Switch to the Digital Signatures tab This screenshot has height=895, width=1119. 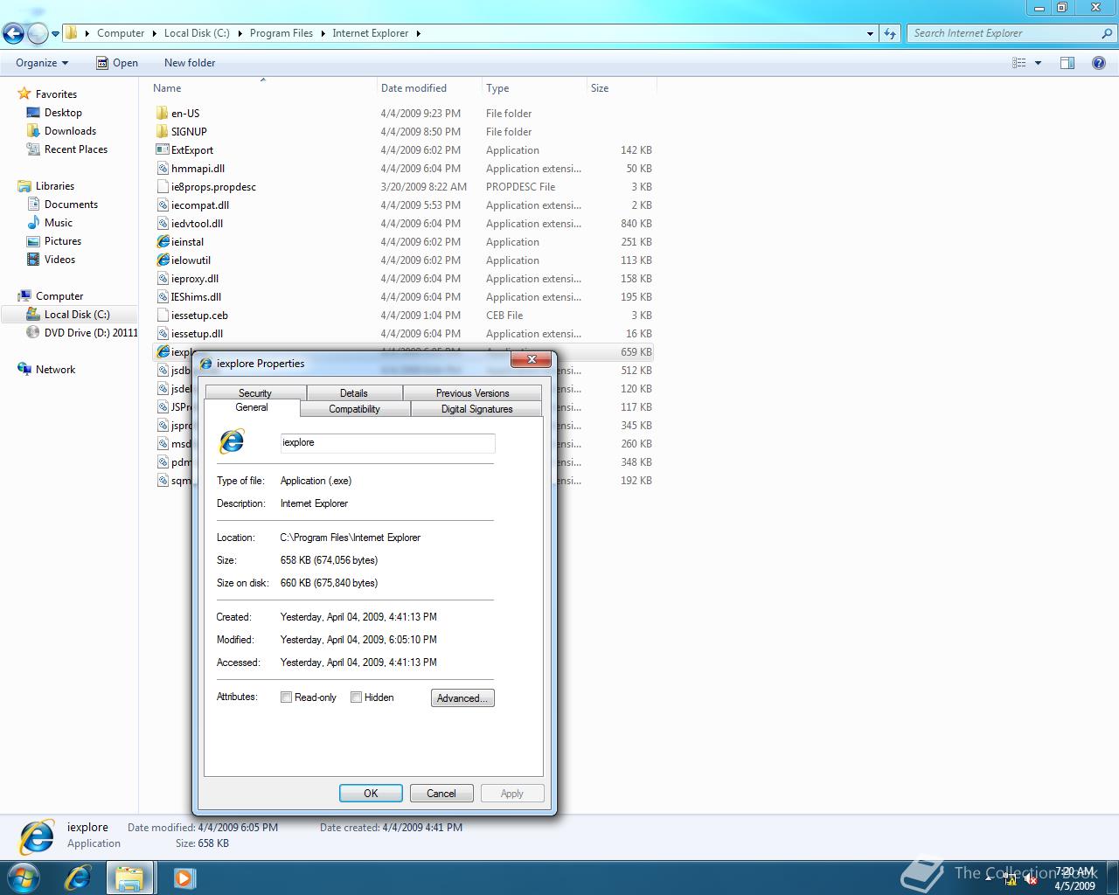click(476, 409)
